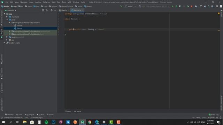Screen dimensions: 223x125
Task: Open the VCS menu
Action: point(69,2)
